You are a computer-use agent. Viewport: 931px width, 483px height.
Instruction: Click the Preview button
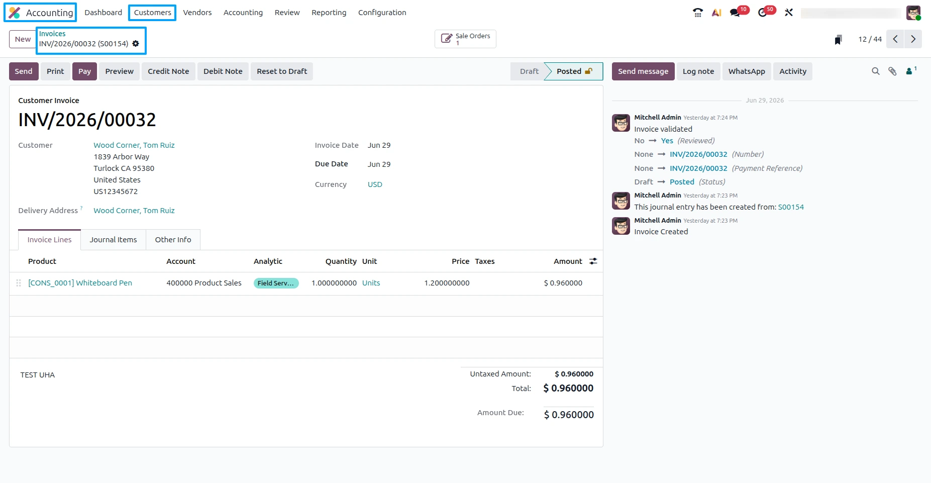[119, 71]
